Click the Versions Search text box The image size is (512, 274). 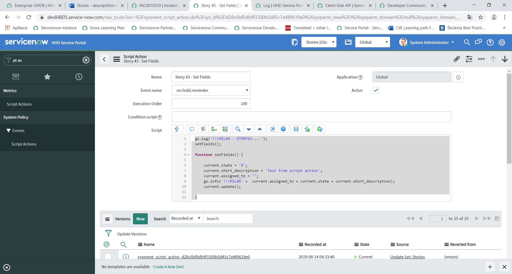228,218
